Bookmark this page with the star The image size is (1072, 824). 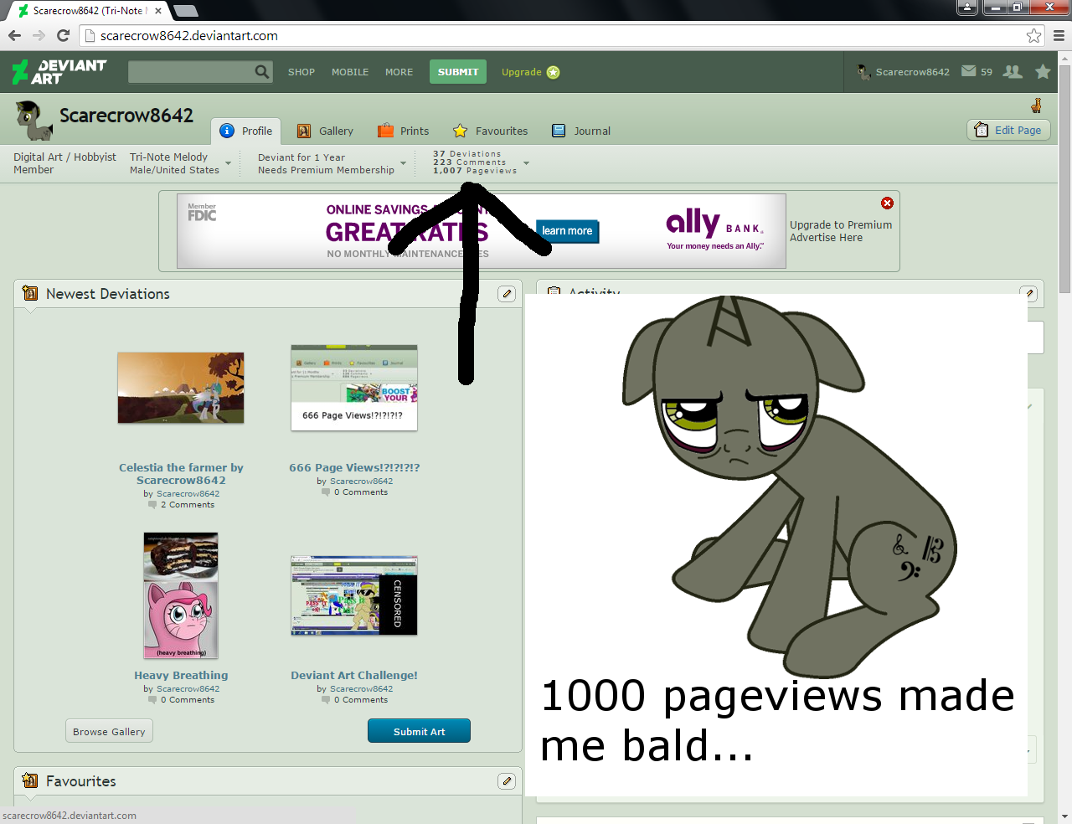pyautogui.click(x=1034, y=35)
